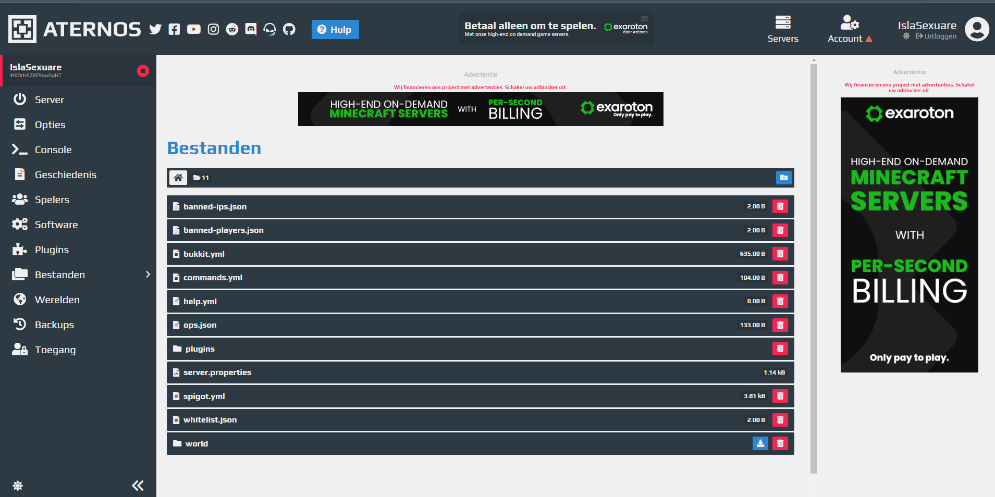Click the page vertical scrollbar

click(814, 268)
